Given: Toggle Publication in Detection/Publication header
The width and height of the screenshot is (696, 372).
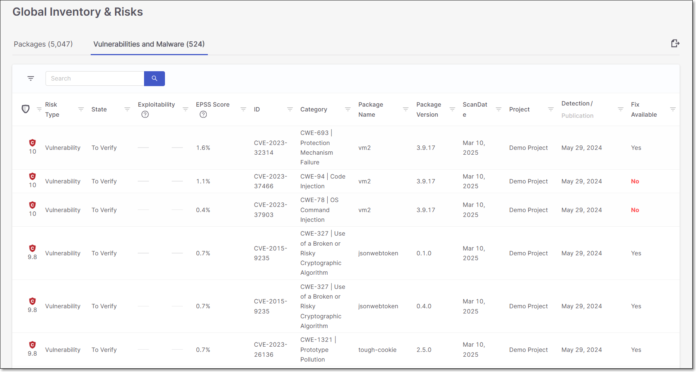Looking at the screenshot, I should (577, 116).
